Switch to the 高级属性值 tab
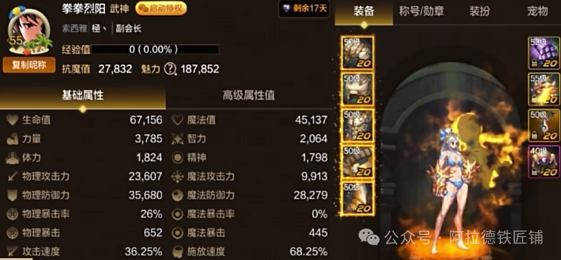561x260 pixels. pos(249,95)
